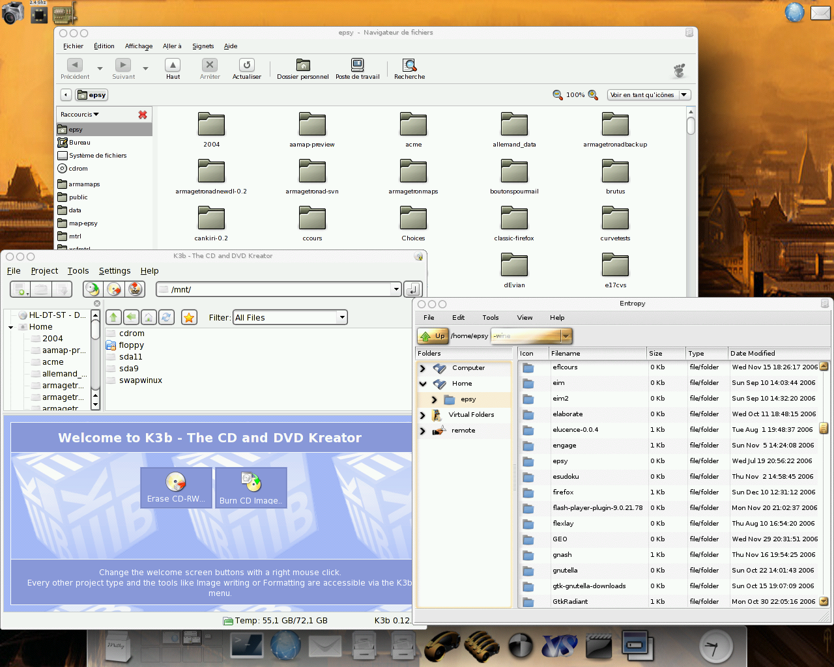Click the /mnt/ path field in K3b
This screenshot has width=834, height=667.
pyautogui.click(x=277, y=289)
